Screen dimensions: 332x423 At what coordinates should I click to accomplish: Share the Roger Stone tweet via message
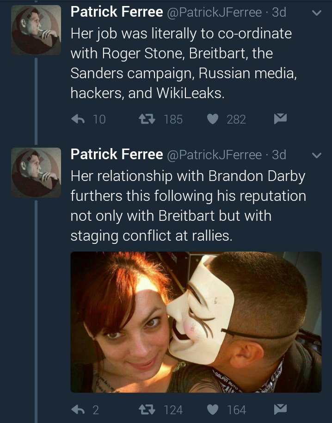pyautogui.click(x=280, y=119)
